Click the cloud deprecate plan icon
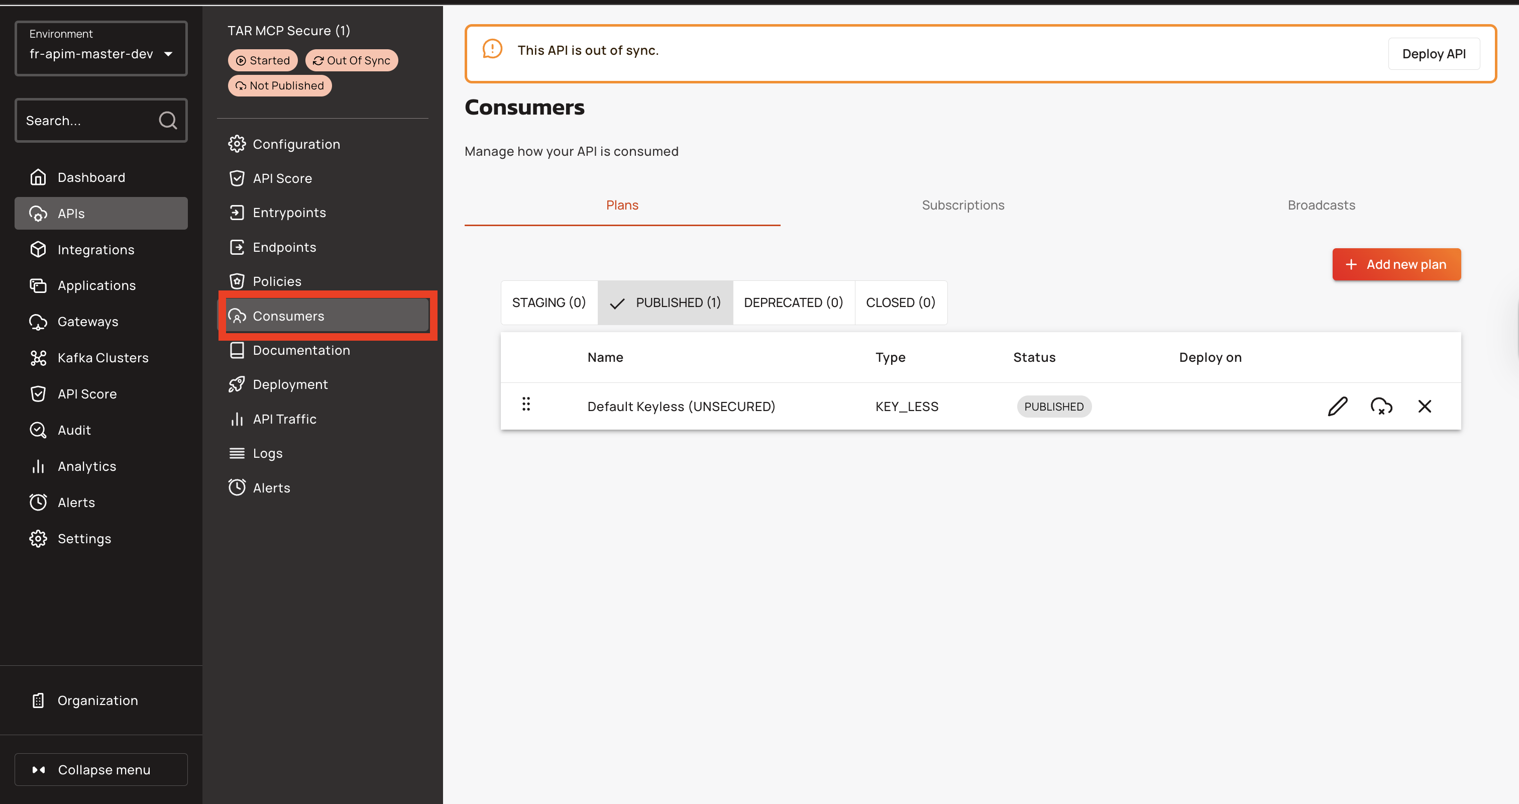The height and width of the screenshot is (804, 1519). coord(1381,407)
